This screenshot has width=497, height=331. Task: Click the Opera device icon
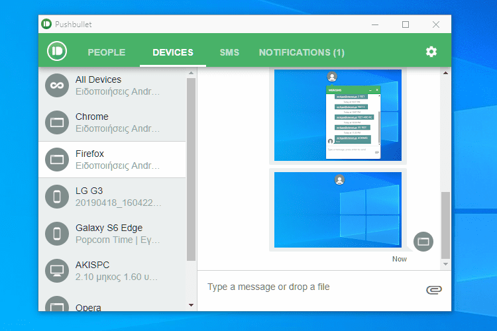point(57,304)
